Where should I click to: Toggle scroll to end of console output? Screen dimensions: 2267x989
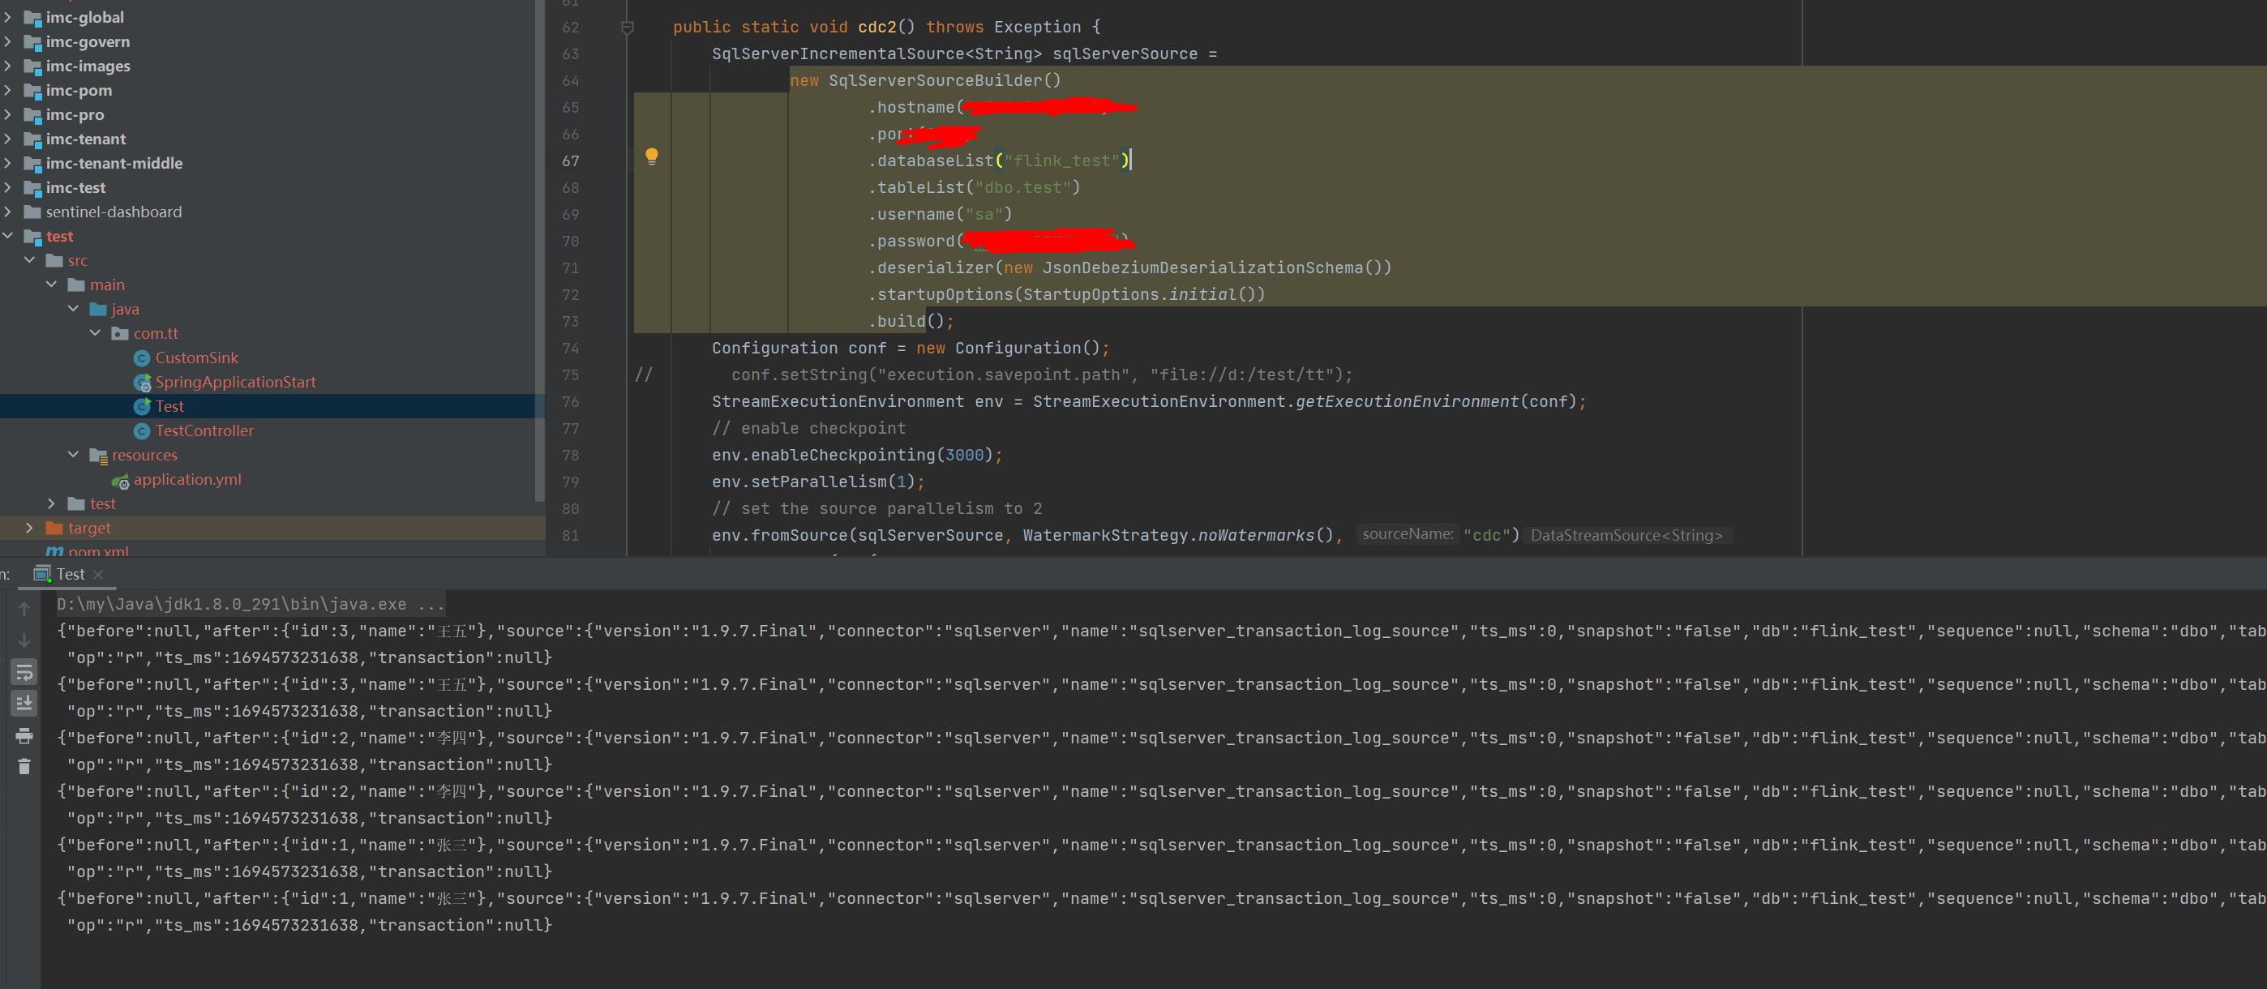tap(24, 703)
